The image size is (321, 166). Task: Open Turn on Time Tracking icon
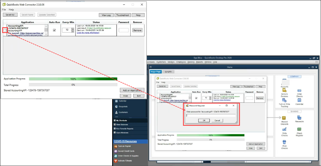click(284, 100)
